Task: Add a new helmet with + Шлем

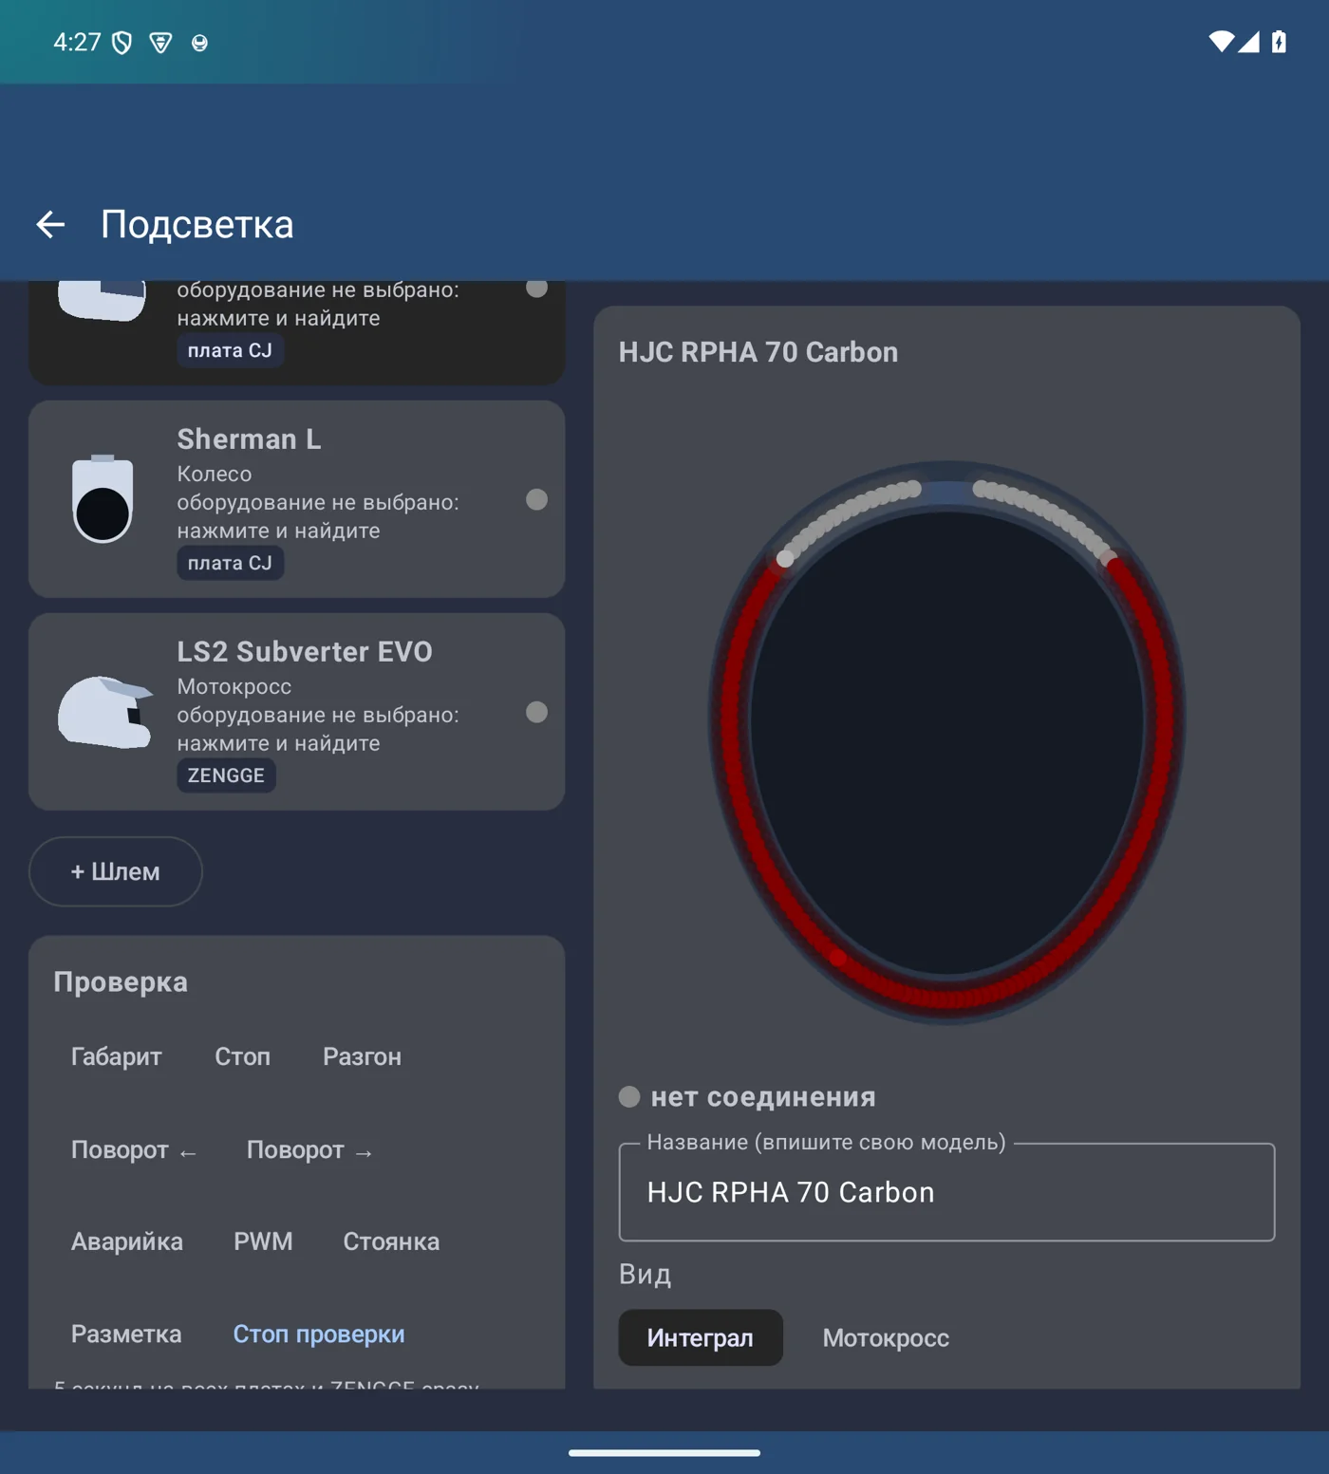Action: click(x=116, y=871)
